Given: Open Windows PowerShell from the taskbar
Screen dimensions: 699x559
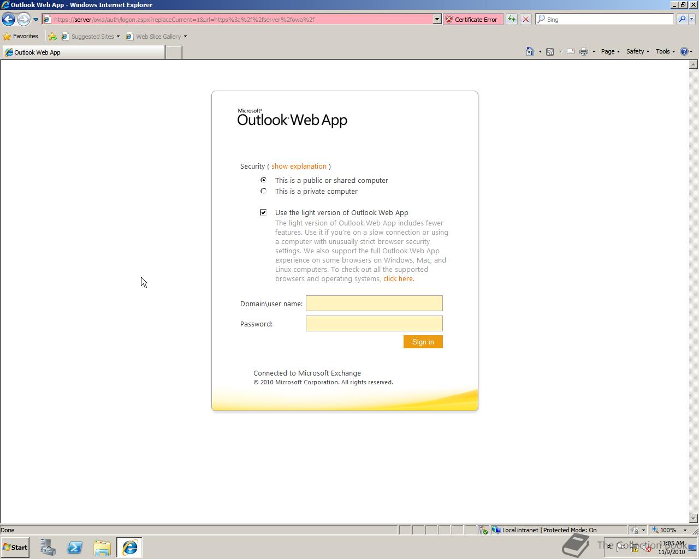Looking at the screenshot, I should (x=75, y=548).
